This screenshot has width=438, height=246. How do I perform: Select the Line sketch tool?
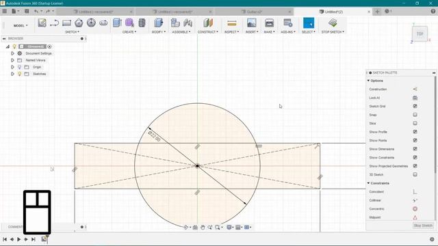[x=54, y=23]
